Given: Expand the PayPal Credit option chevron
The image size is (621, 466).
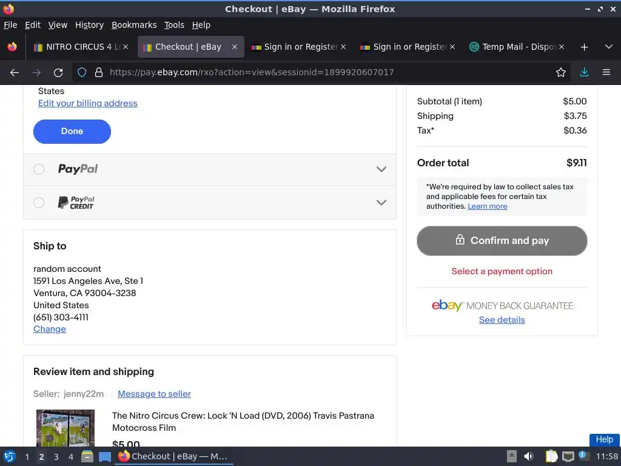Looking at the screenshot, I should pos(381,203).
